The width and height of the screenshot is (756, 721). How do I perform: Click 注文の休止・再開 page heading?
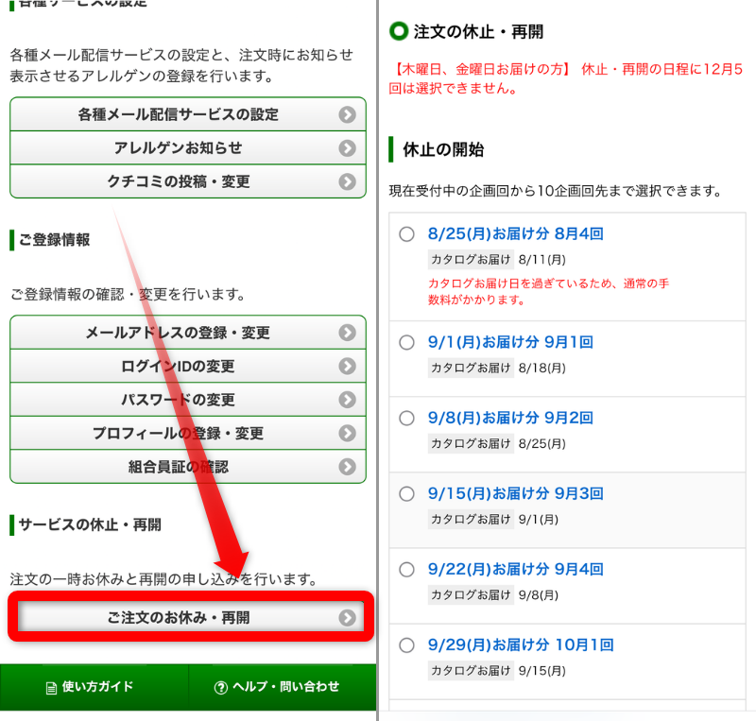(478, 32)
